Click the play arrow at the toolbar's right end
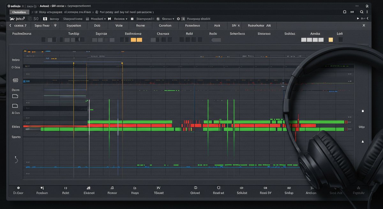383x209 pixels. click(358, 19)
